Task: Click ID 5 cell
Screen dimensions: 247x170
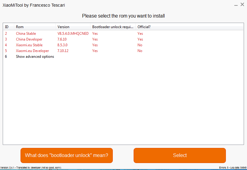Action: click(6, 51)
